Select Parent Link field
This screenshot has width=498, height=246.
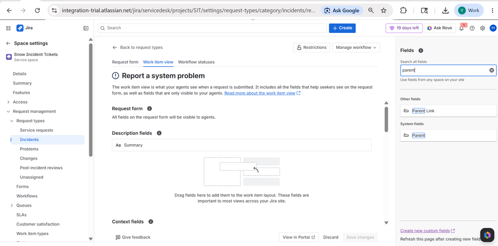click(448, 111)
